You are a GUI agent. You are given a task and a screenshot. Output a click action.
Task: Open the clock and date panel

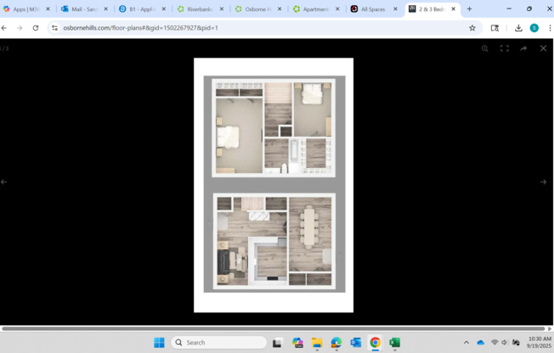coord(540,343)
